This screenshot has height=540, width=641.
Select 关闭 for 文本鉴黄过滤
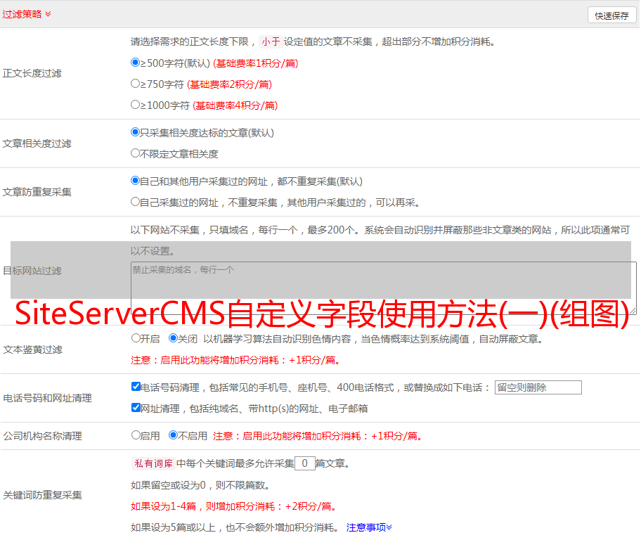[174, 338]
